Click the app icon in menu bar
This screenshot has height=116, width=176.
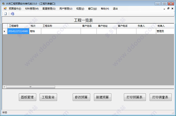point(5,8)
